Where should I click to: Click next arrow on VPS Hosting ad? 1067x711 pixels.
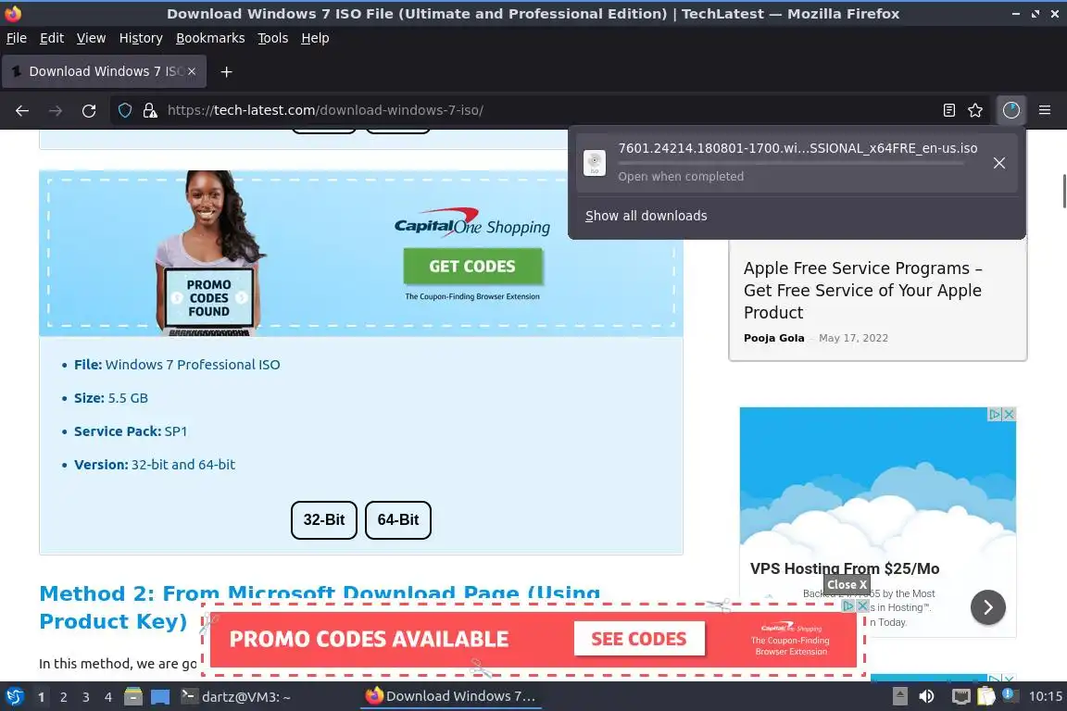pyautogui.click(x=988, y=607)
